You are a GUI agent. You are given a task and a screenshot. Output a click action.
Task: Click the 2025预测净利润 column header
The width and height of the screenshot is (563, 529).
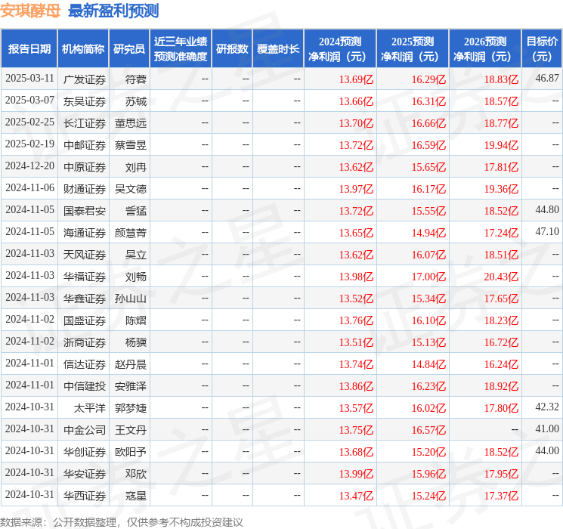click(413, 49)
